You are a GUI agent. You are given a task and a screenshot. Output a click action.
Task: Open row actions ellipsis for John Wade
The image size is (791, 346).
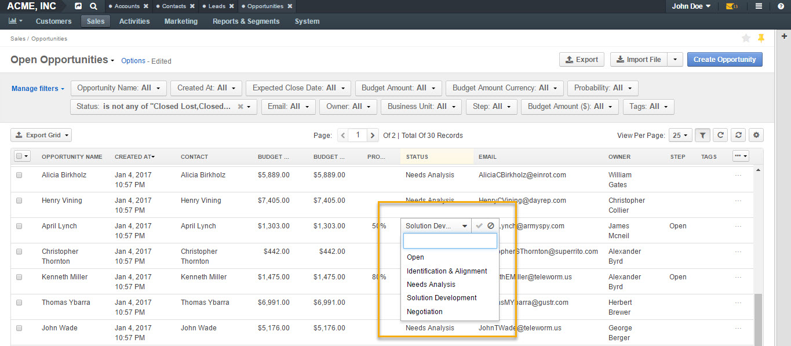click(x=738, y=328)
